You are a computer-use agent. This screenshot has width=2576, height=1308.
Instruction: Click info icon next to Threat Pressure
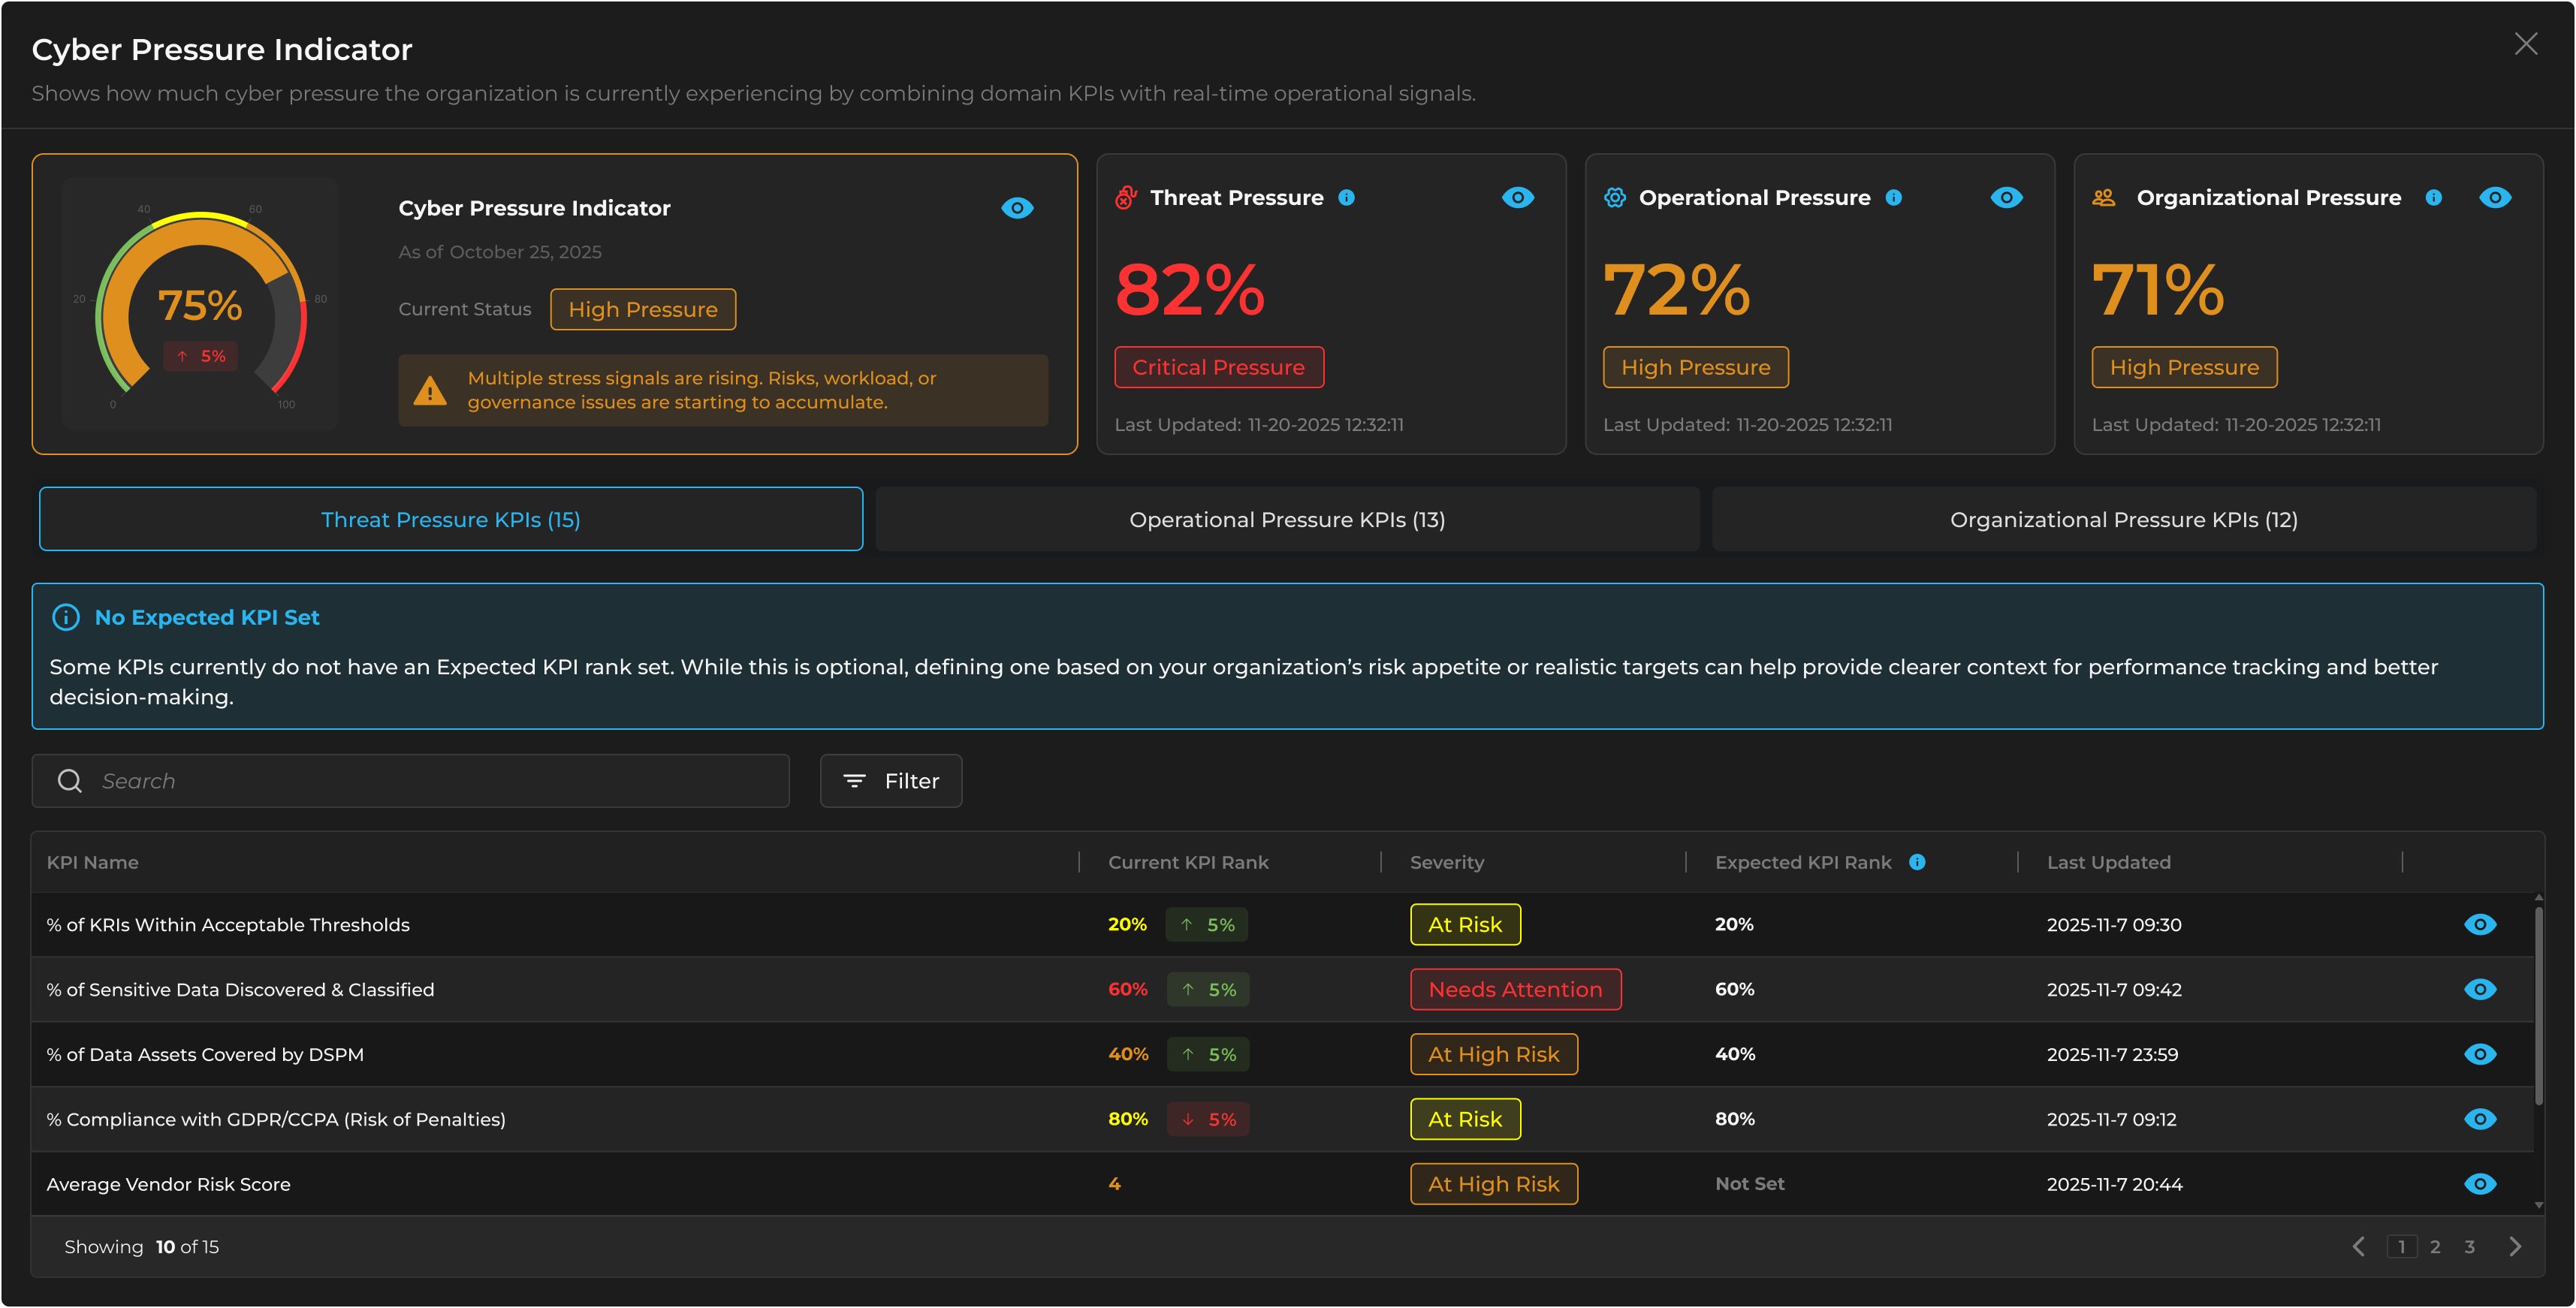[x=1347, y=198]
